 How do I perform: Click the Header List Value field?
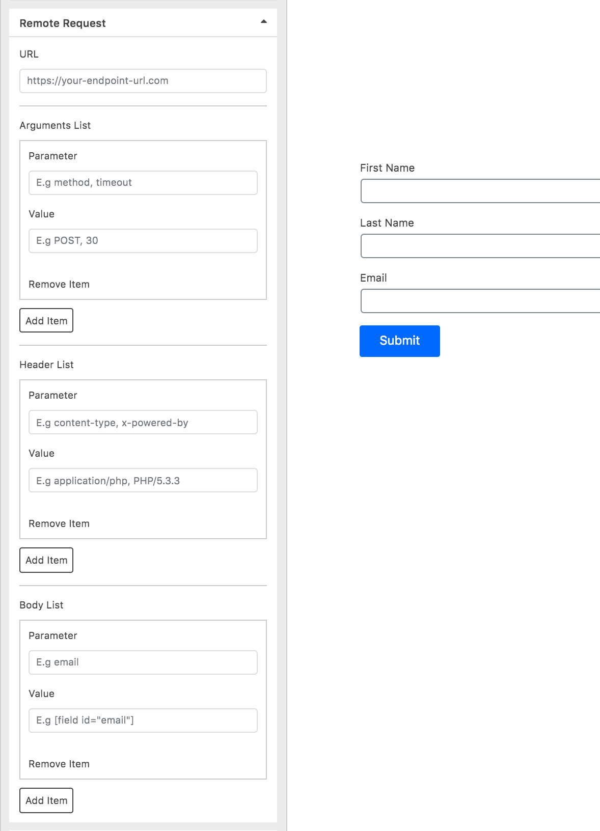click(143, 480)
